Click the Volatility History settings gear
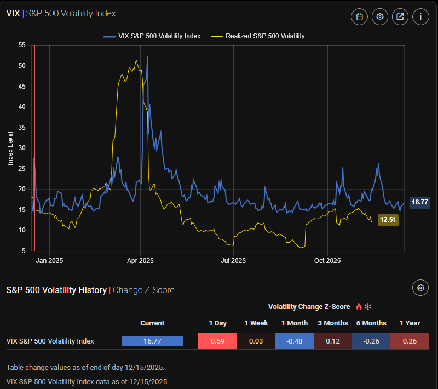438x389 pixels. pyautogui.click(x=420, y=287)
